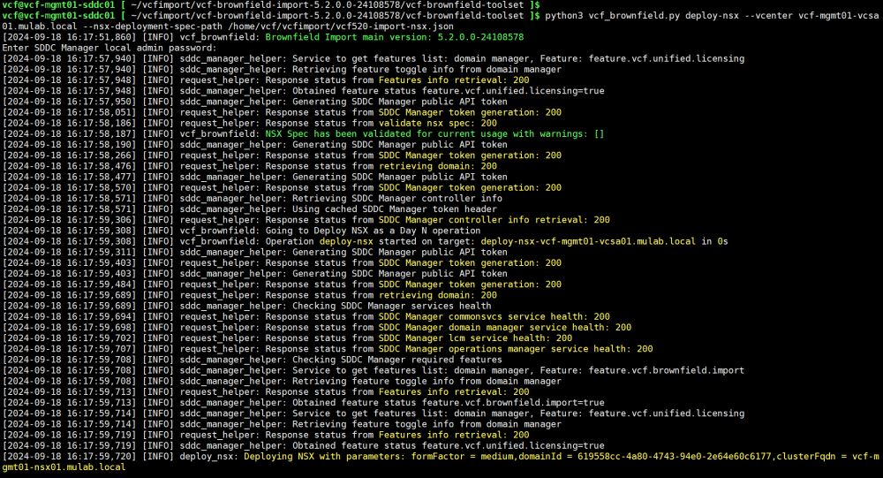Viewport: 883px width, 478px height.
Task: Click timestamp '2024-09-18 16:17:51,860'
Action: (69, 37)
